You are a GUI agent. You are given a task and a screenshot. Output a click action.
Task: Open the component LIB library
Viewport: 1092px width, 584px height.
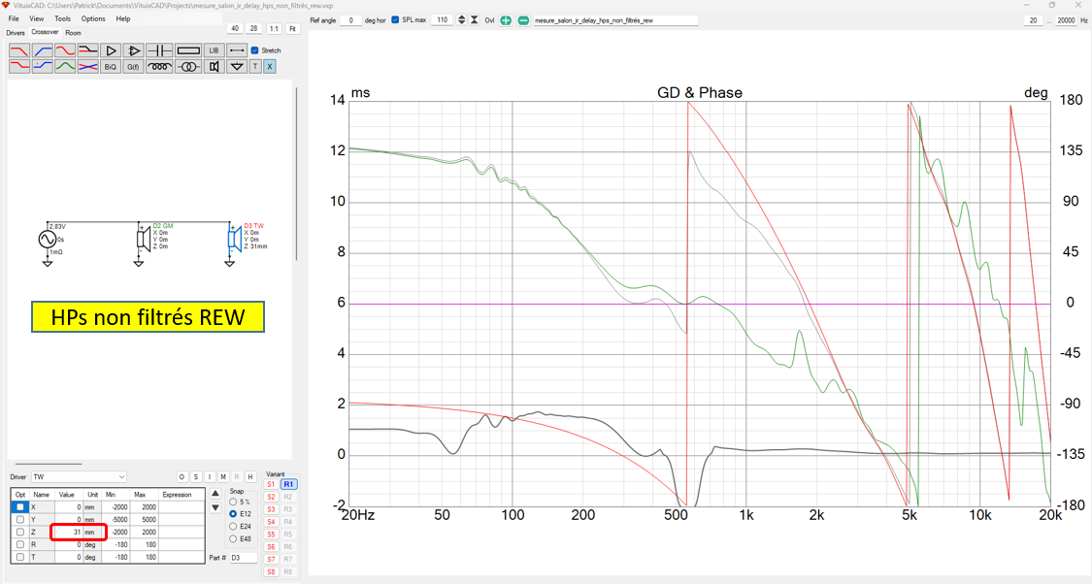(x=215, y=50)
